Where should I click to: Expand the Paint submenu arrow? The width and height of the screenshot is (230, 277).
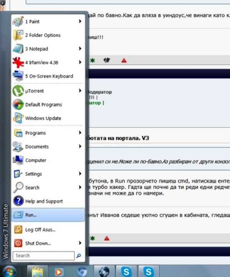tap(80, 21)
